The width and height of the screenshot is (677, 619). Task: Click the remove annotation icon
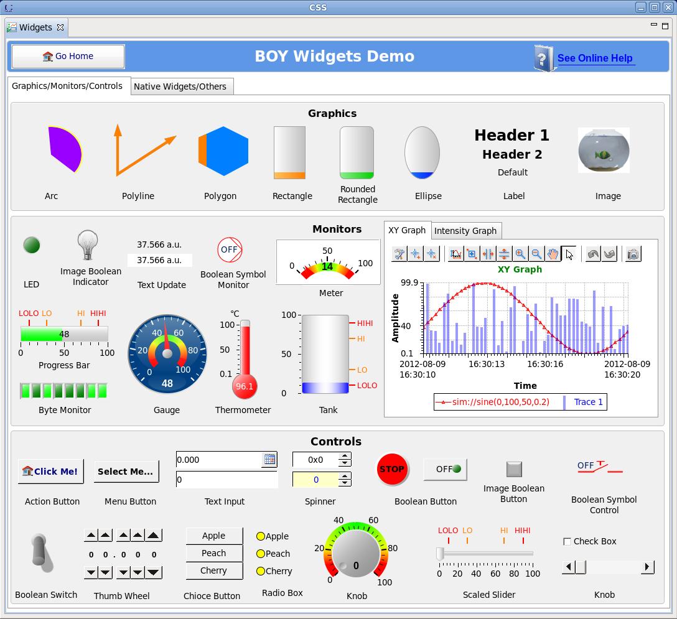[x=431, y=254]
